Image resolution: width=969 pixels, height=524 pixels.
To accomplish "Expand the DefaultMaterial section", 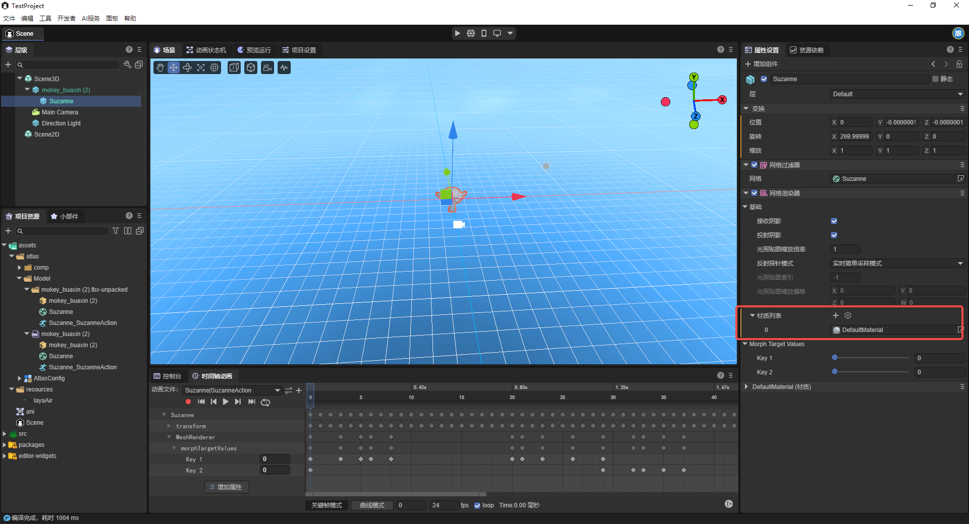I will tap(747, 387).
